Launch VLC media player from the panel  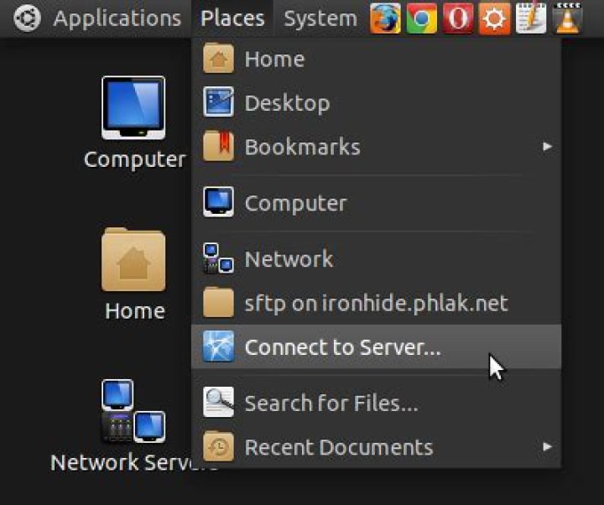point(567,18)
